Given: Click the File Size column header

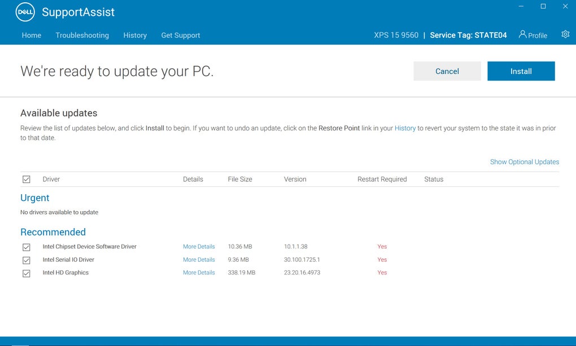Looking at the screenshot, I should click(x=240, y=179).
